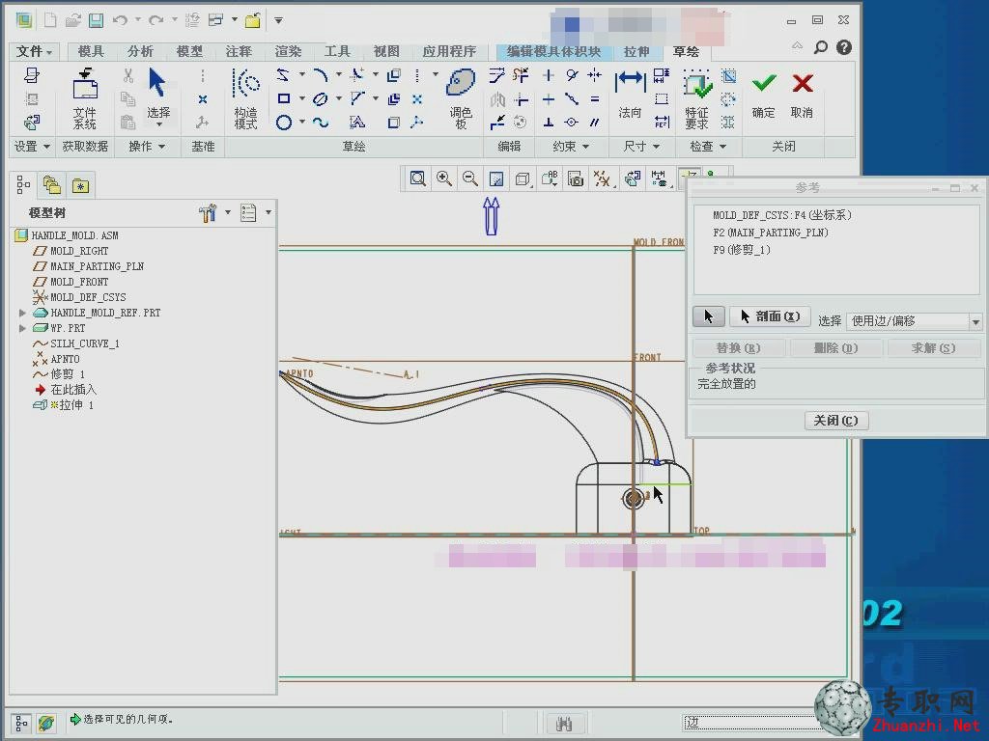Click the 取消 red X button

(803, 96)
